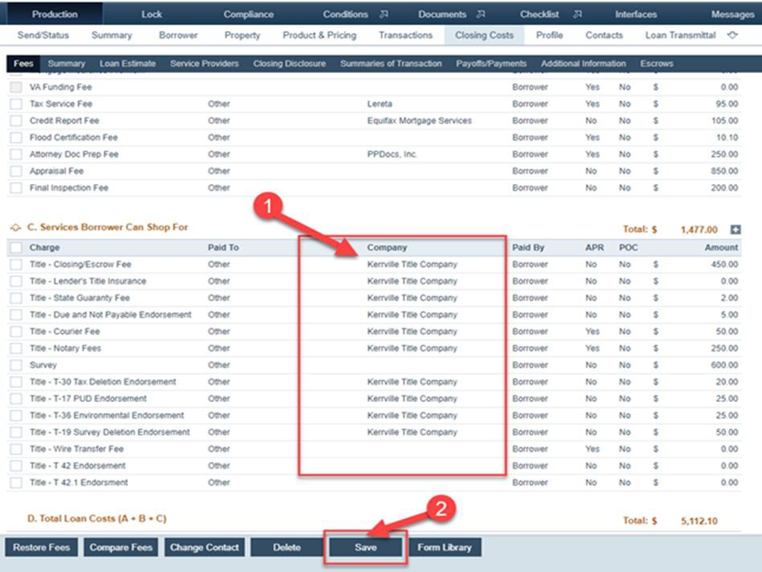Image resolution: width=762 pixels, height=572 pixels.
Task: Collapse section C Services Borrower Can Shop For
Action: (16, 228)
